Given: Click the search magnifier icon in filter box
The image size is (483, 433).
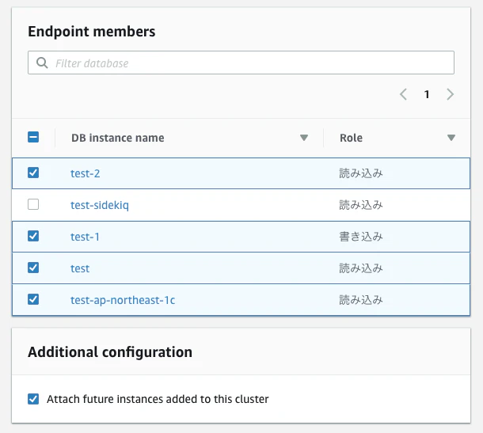Looking at the screenshot, I should (x=42, y=63).
